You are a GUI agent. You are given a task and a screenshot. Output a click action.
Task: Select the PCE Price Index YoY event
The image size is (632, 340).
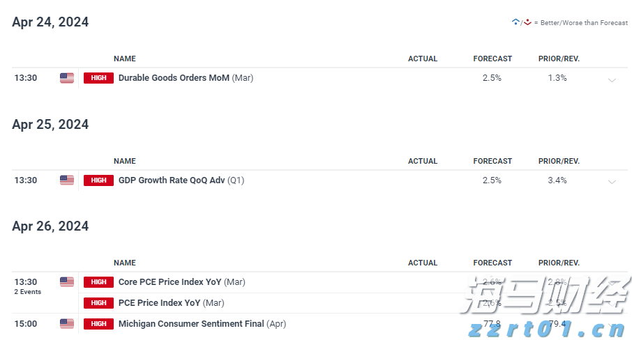point(161,303)
